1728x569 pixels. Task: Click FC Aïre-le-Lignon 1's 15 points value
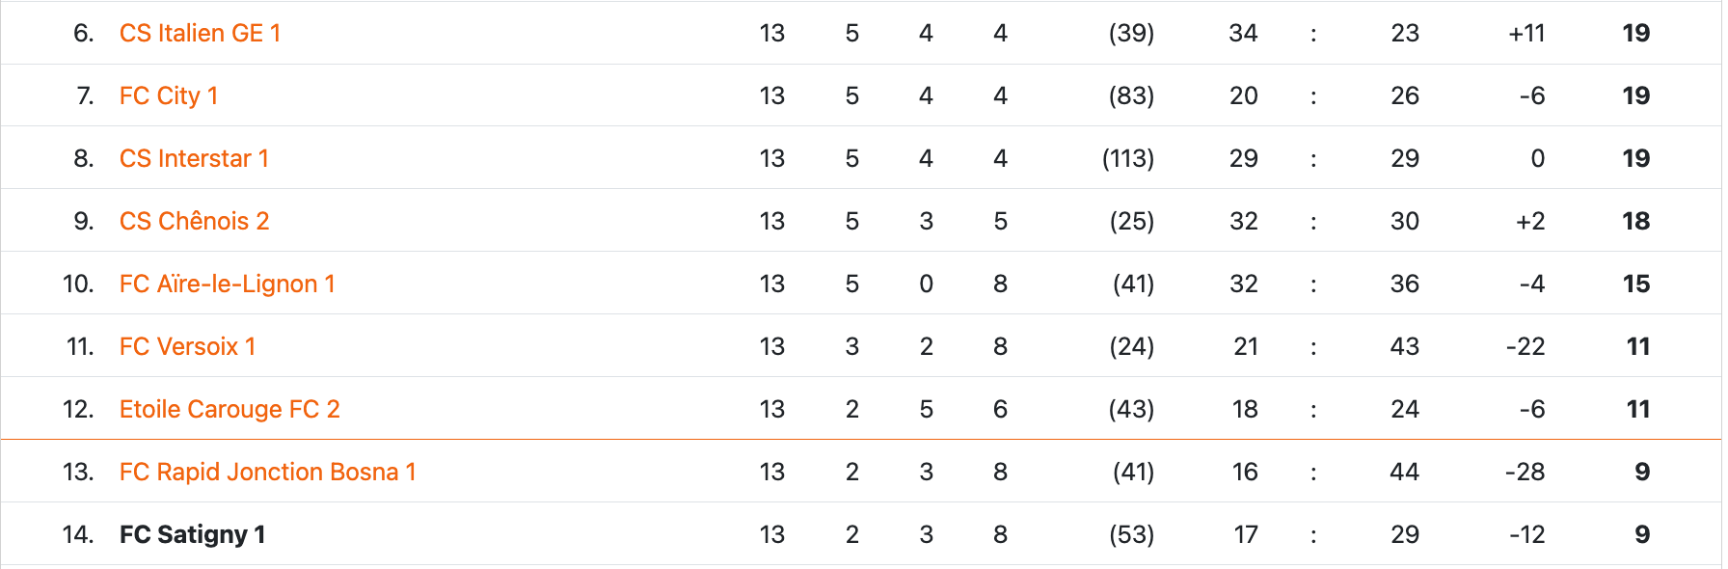(x=1635, y=284)
